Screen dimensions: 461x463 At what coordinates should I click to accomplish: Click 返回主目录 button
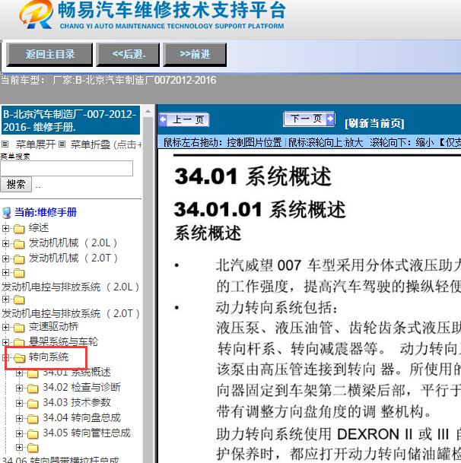point(49,54)
